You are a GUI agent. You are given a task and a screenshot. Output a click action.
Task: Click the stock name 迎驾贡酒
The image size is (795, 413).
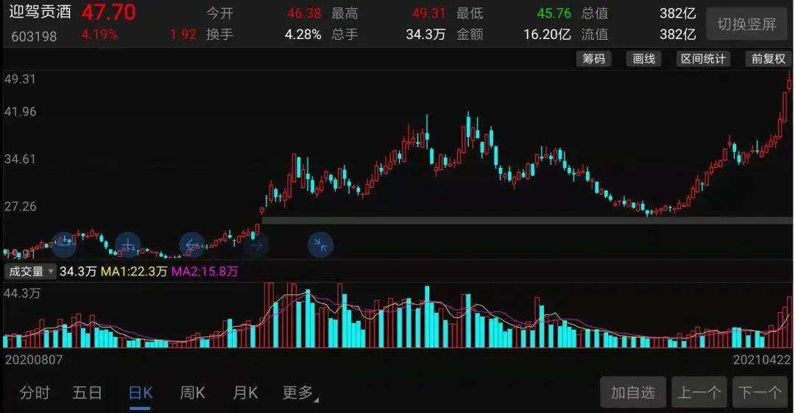pyautogui.click(x=40, y=12)
